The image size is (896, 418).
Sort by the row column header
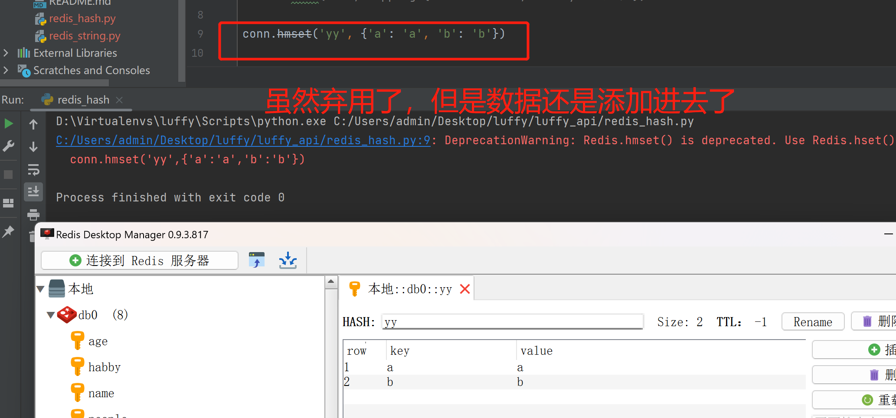pyautogui.click(x=364, y=351)
